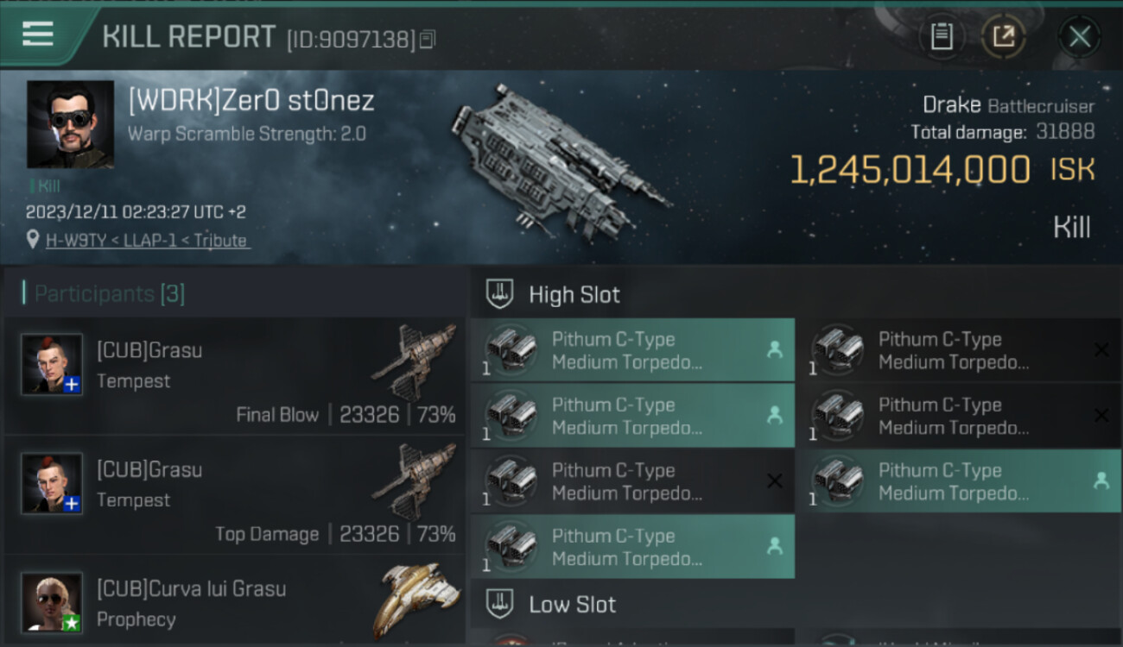Click the Low Slot section icon
The image size is (1123, 647).
[500, 604]
